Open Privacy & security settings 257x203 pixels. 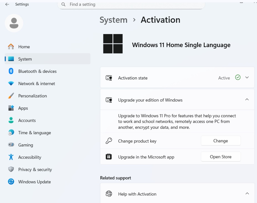click(x=48, y=169)
